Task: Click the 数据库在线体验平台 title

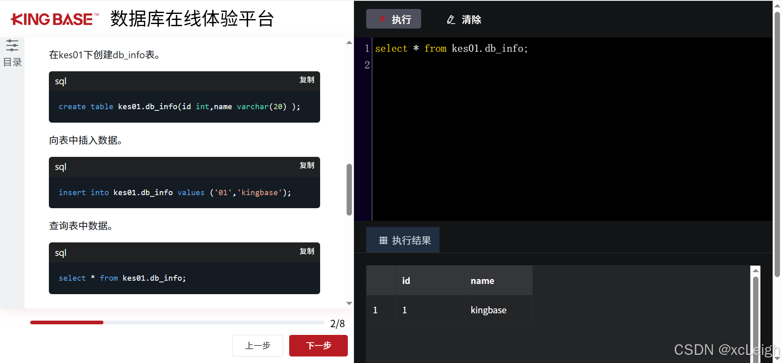Action: coord(192,19)
